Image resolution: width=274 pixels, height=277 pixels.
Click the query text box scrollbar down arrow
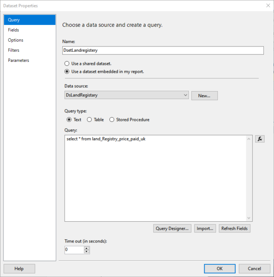(249, 218)
